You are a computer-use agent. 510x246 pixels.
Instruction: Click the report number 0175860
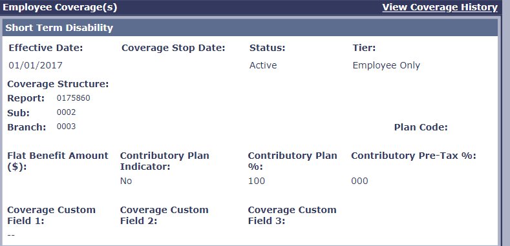click(73, 97)
